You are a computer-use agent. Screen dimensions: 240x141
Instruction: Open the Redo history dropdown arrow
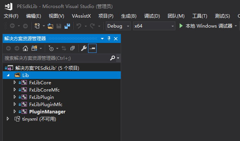99,26
